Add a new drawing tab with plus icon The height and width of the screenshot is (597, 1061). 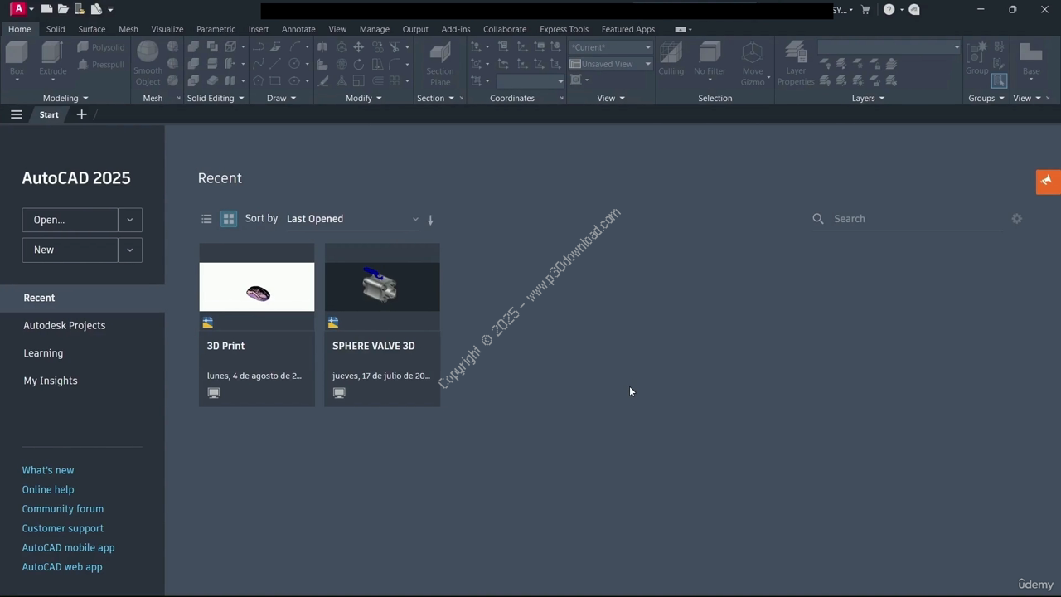coord(81,114)
